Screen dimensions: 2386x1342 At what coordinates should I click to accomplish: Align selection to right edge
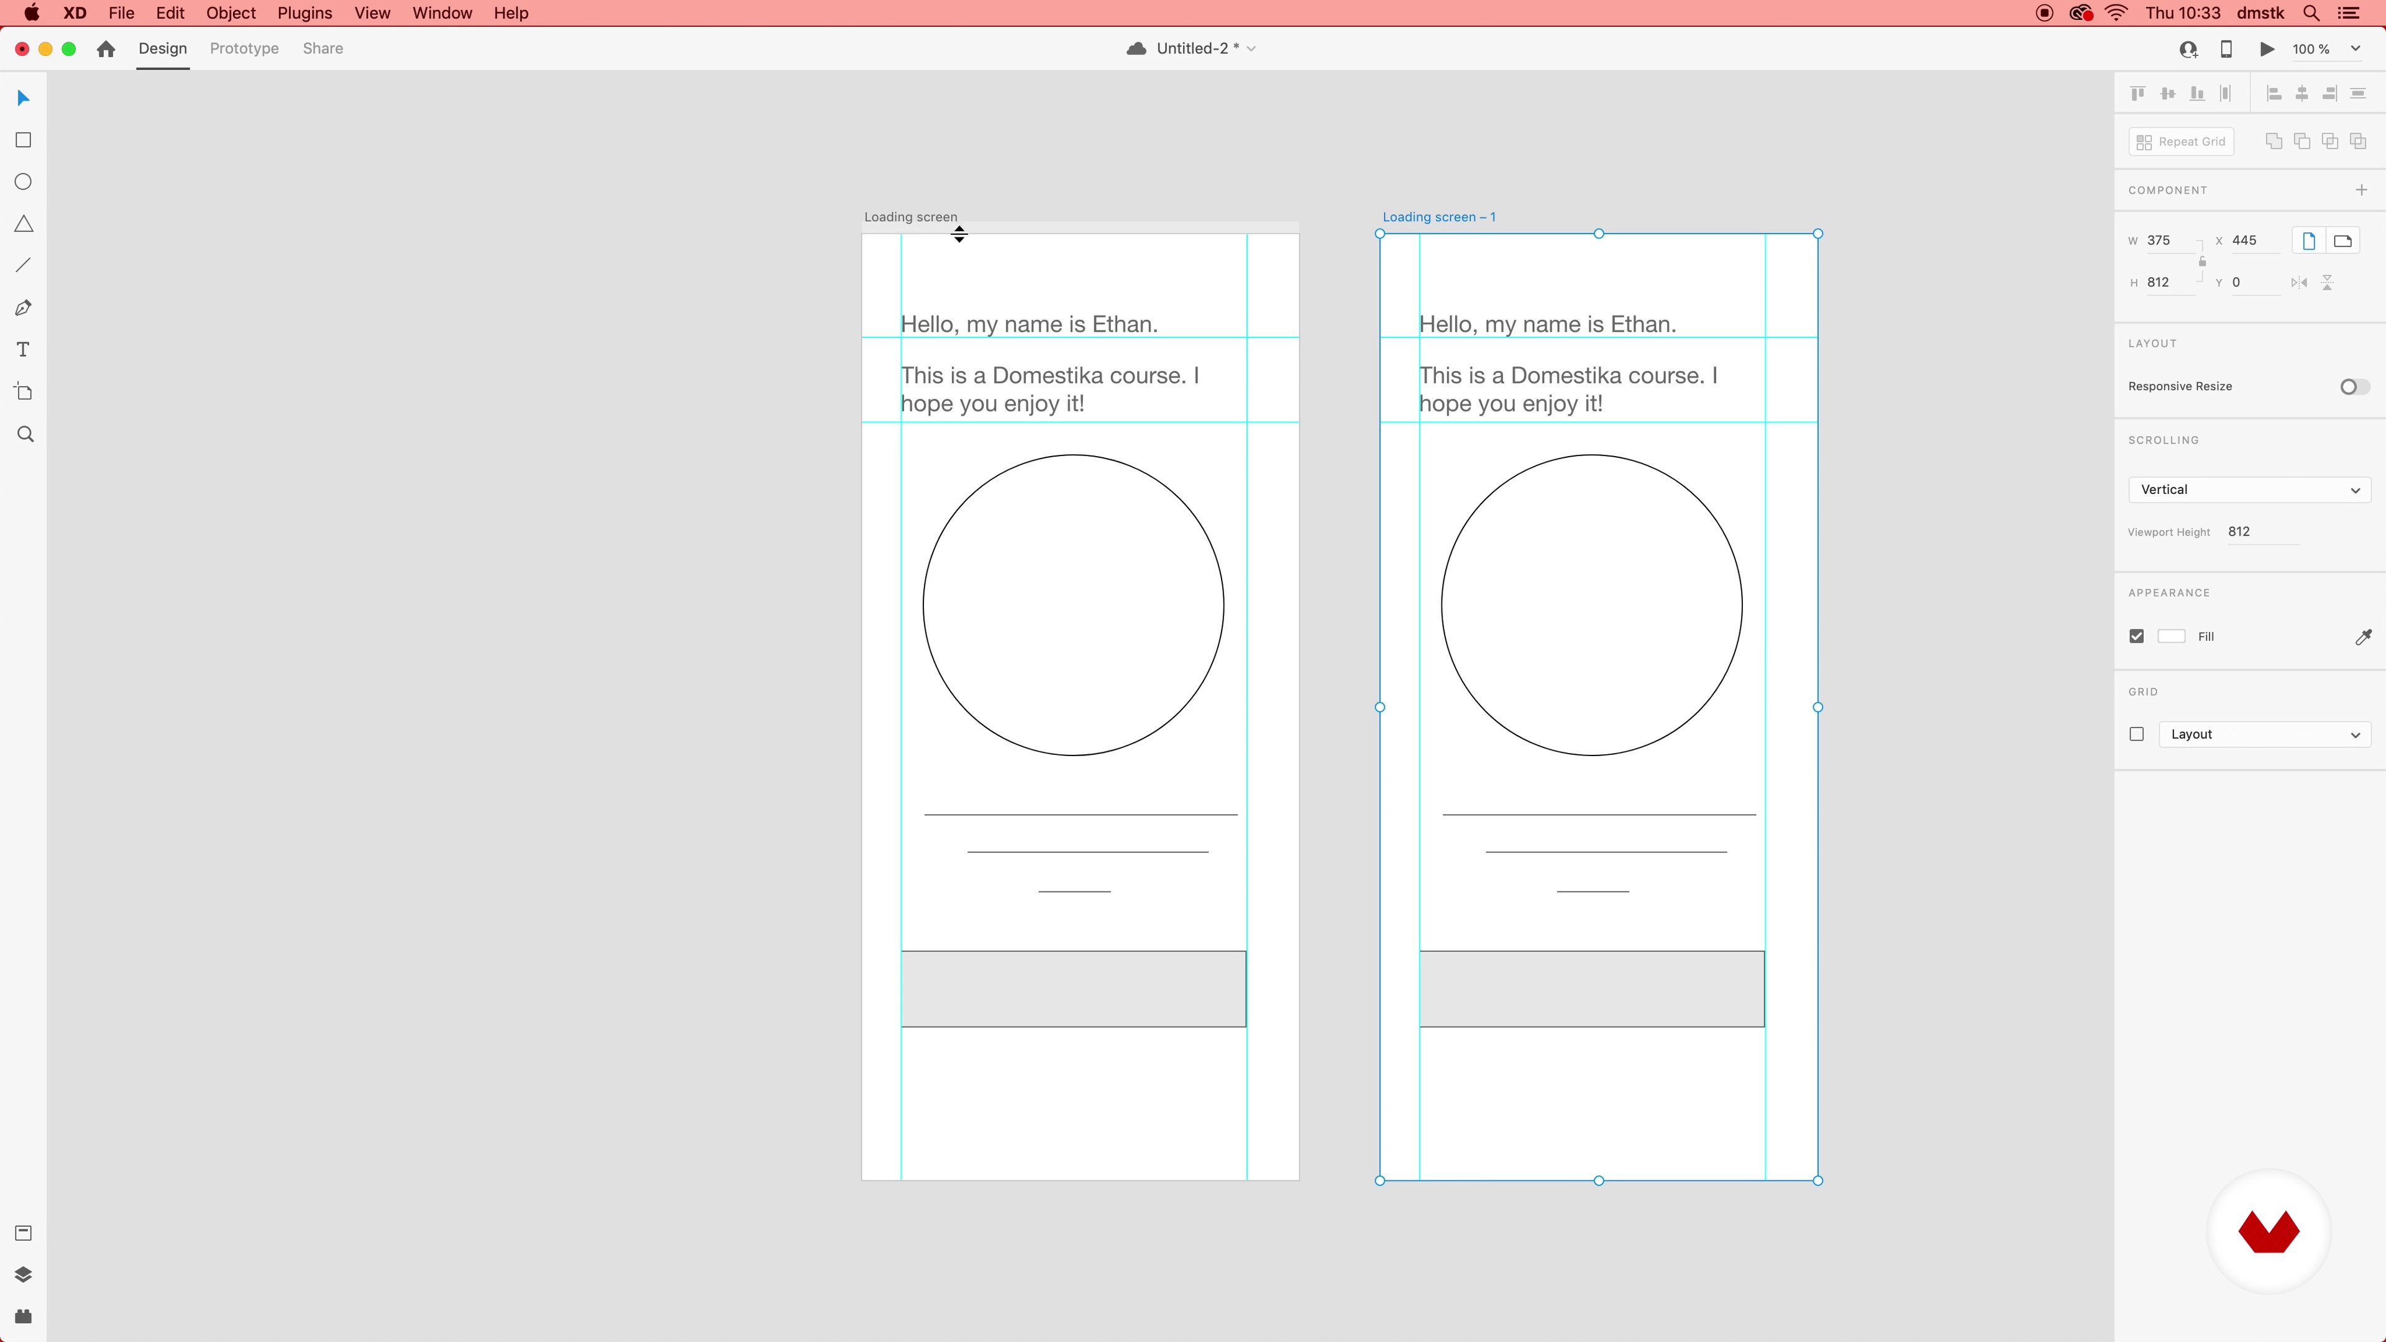(2329, 94)
